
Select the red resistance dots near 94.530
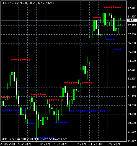coord(21,60)
